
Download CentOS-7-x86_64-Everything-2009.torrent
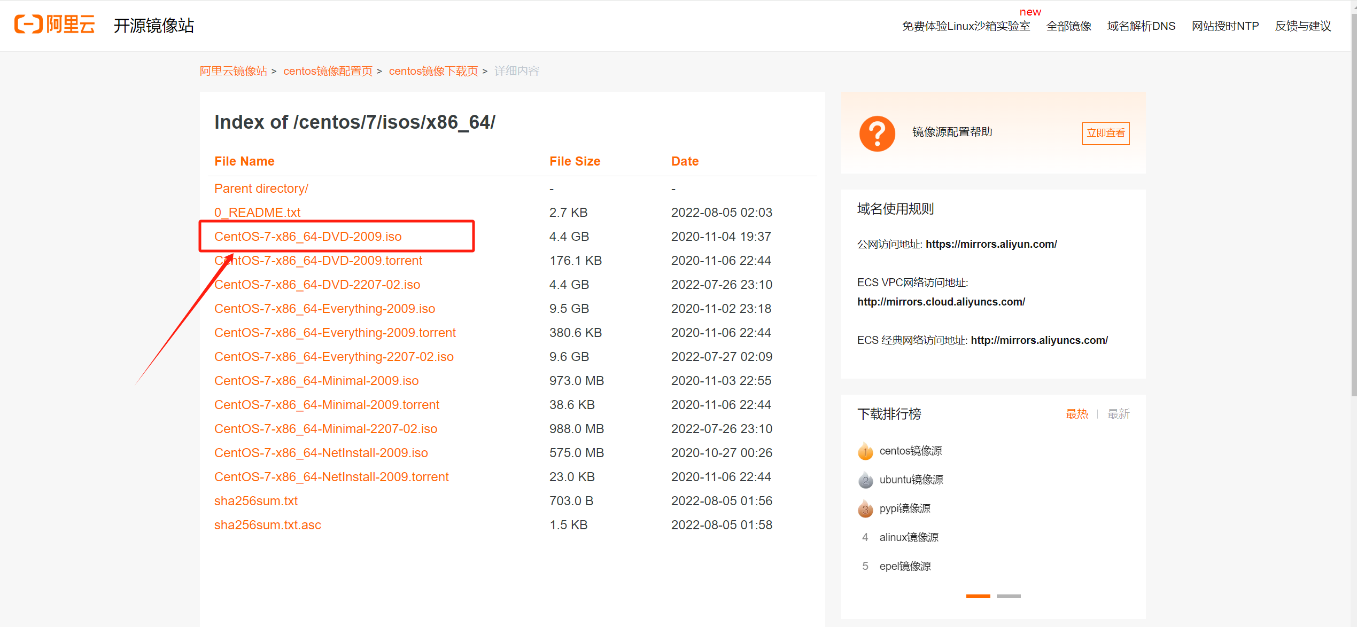[x=335, y=333]
